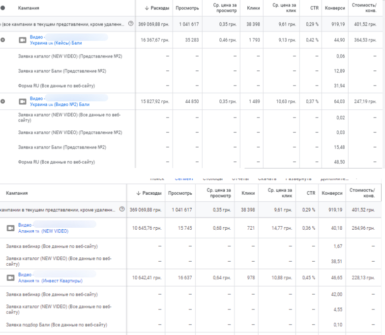This screenshot has width=385, height=335.
Task: Open help icon in upper table totals row
Action: tap(131, 24)
